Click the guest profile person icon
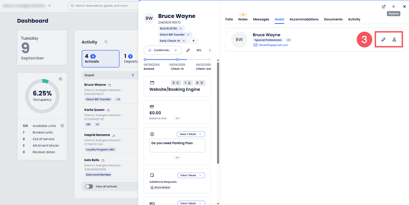The height and width of the screenshot is (205, 409). pos(394,40)
